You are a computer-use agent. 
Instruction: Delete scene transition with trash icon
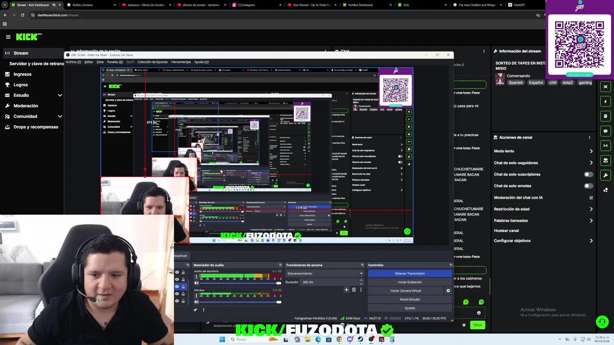tap(354, 289)
